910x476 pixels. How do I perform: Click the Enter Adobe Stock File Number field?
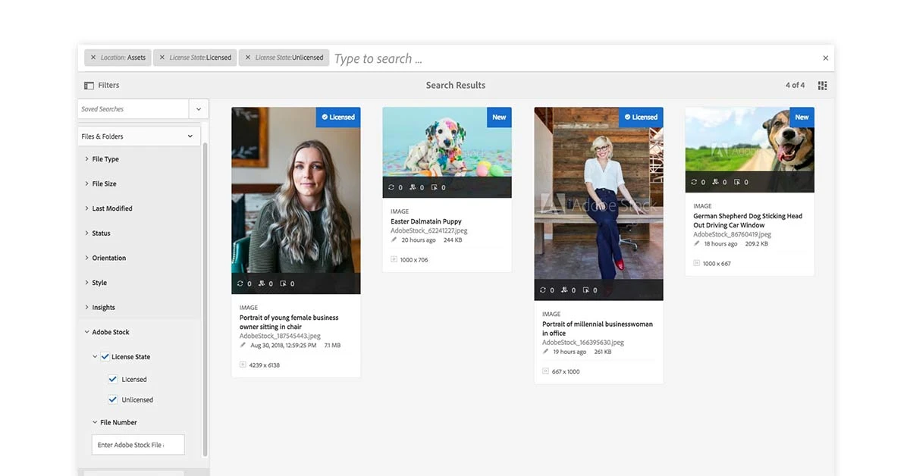(137, 445)
